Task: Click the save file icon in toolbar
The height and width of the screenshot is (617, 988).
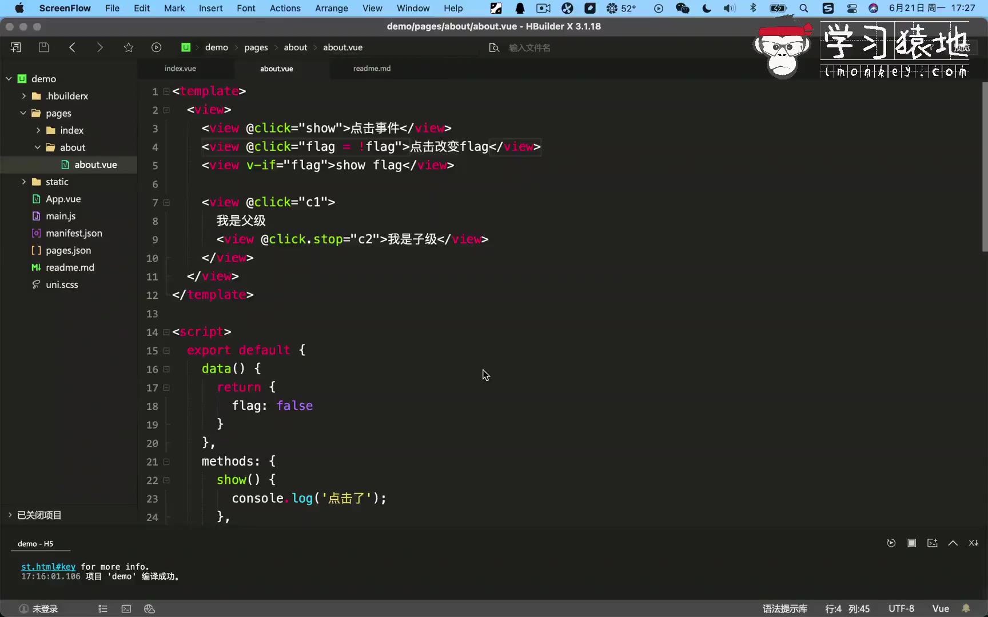Action: (x=43, y=47)
